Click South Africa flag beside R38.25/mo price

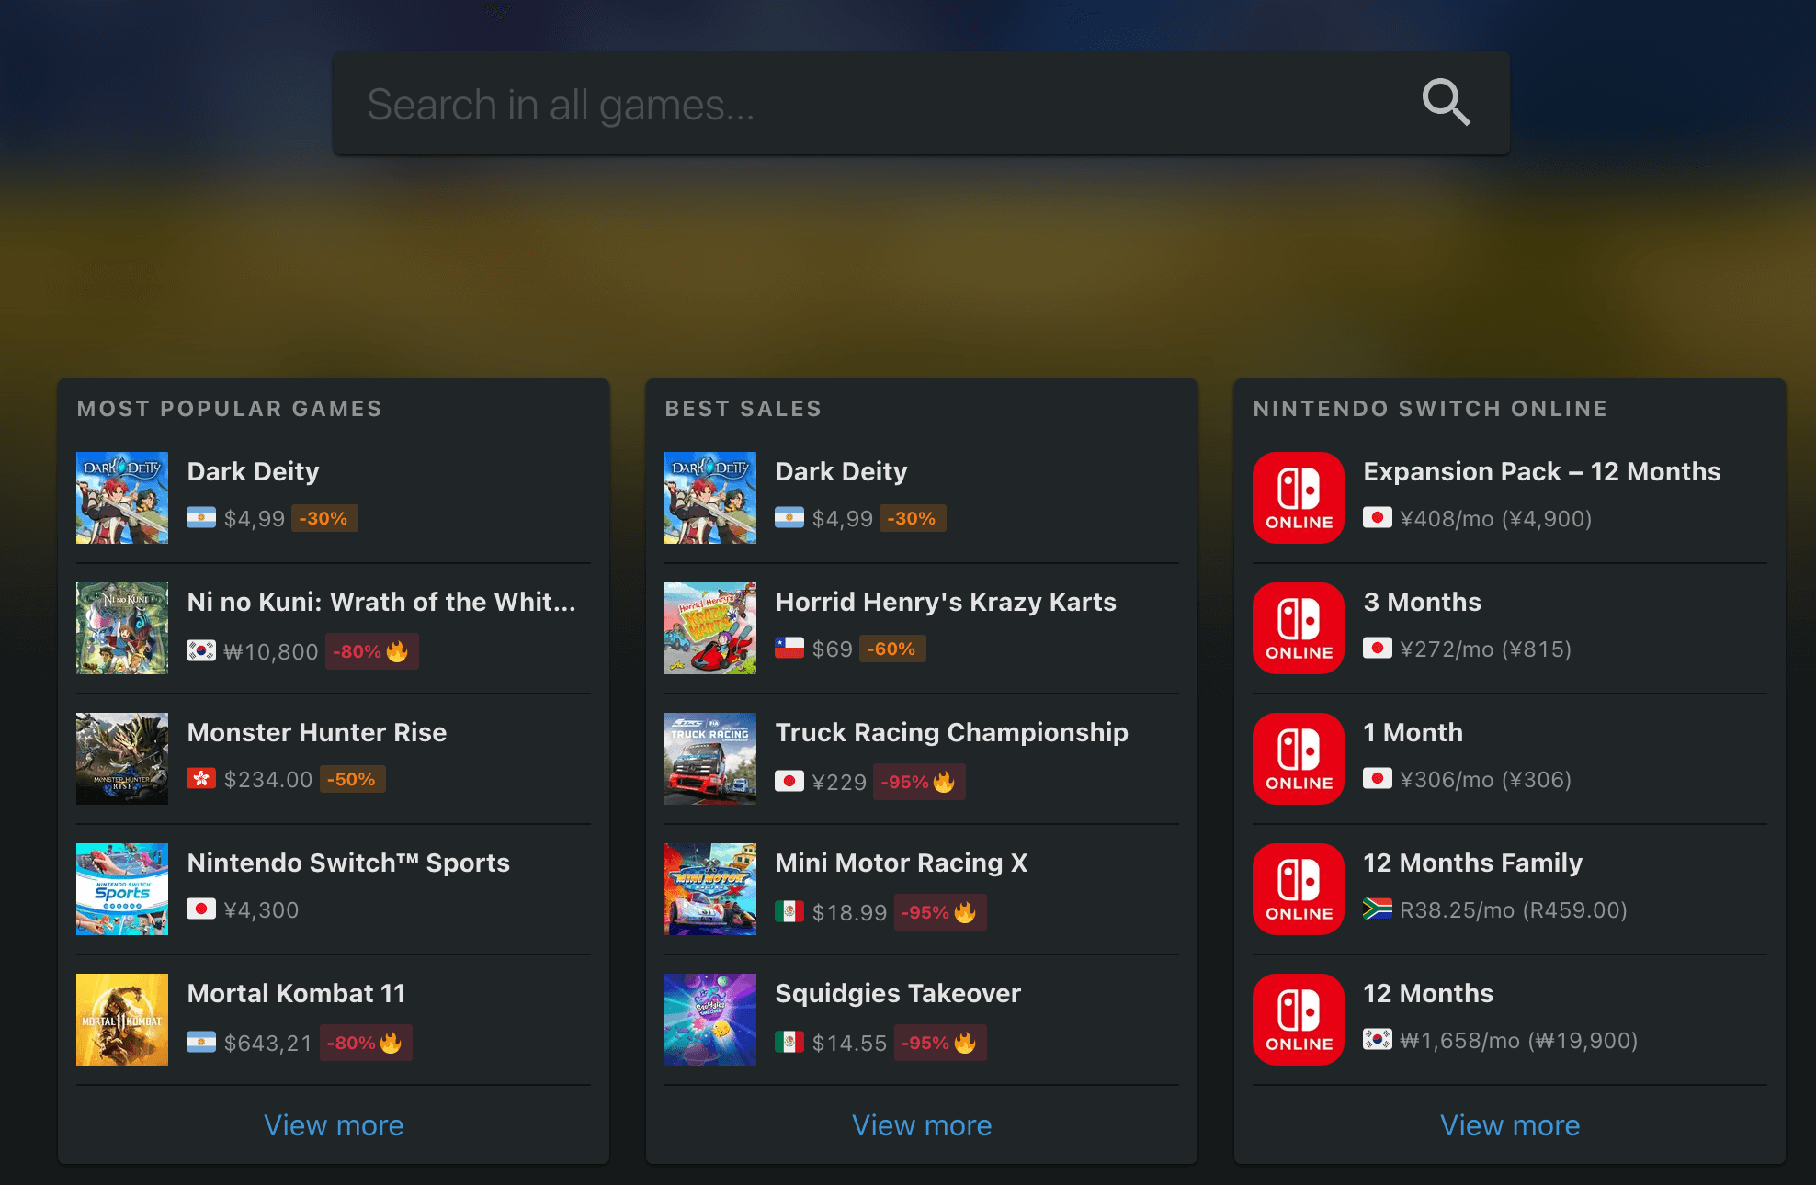click(x=1377, y=908)
